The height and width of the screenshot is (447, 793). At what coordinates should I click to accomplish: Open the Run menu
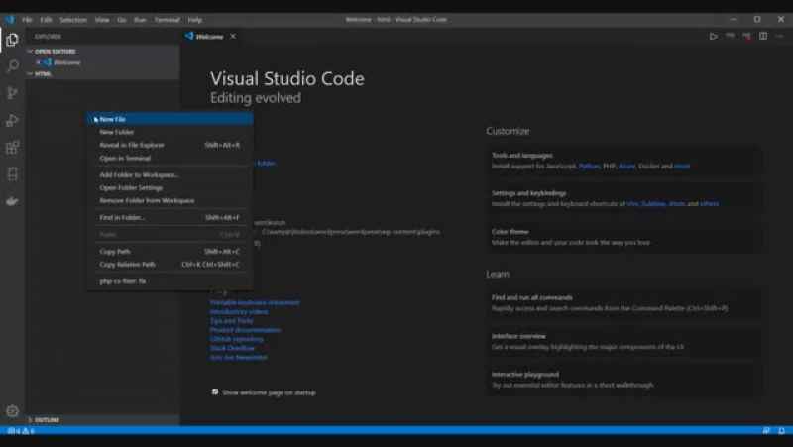point(140,19)
